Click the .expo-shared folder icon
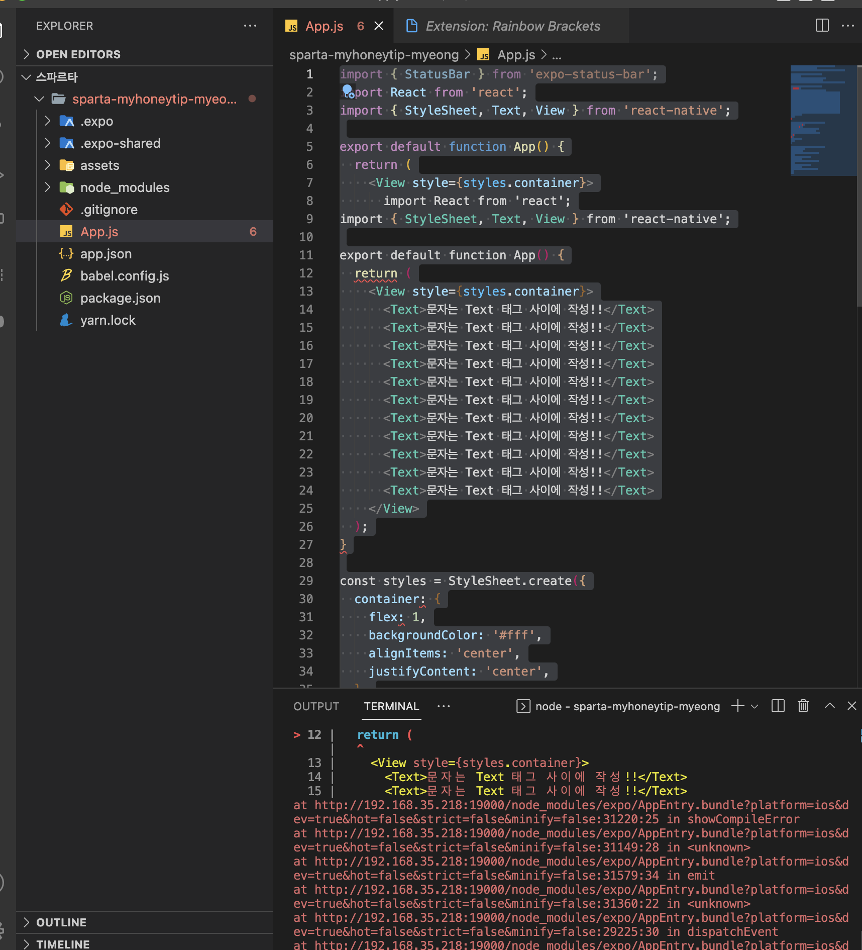Screen dimensions: 862x950 67,143
